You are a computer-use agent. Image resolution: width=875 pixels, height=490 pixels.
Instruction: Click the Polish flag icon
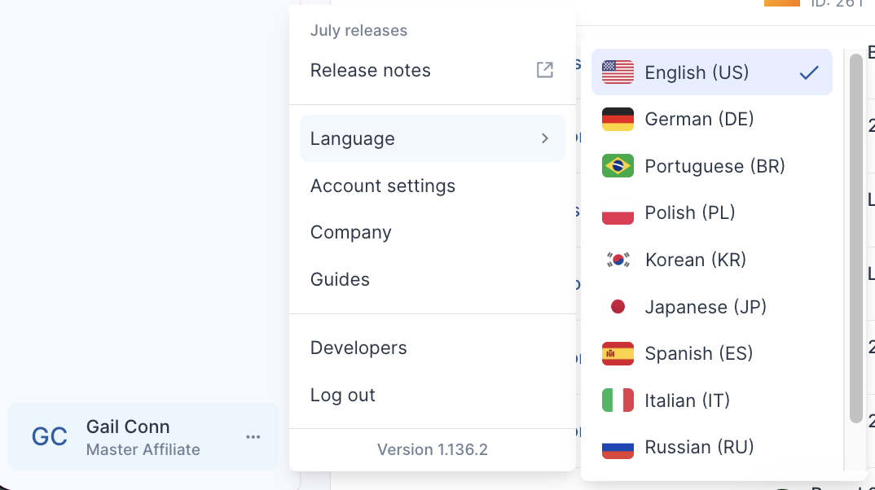(x=618, y=212)
